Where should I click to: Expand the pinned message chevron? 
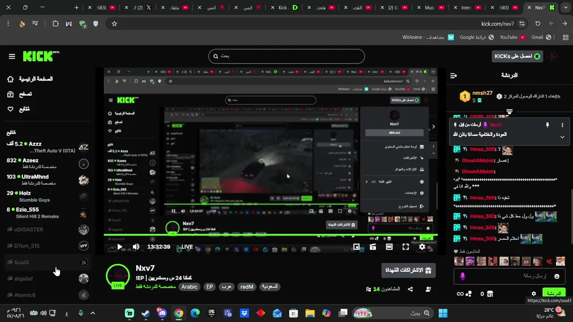coord(562,137)
